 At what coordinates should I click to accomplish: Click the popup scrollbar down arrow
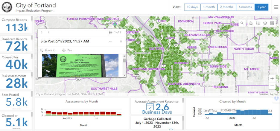point(124,75)
